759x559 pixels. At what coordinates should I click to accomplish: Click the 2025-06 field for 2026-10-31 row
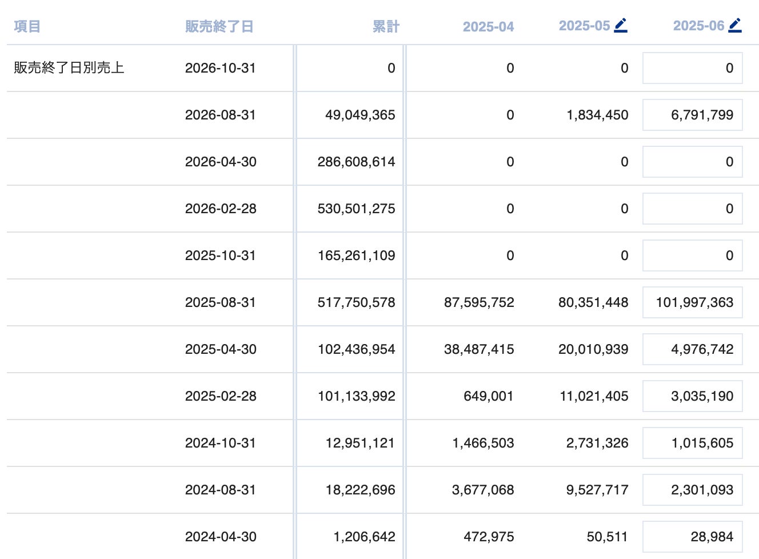coord(692,68)
